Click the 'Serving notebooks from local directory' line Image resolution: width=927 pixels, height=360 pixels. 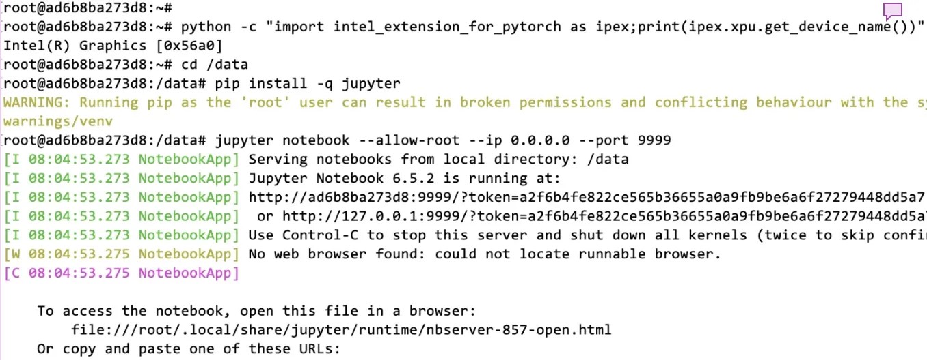pos(438,160)
